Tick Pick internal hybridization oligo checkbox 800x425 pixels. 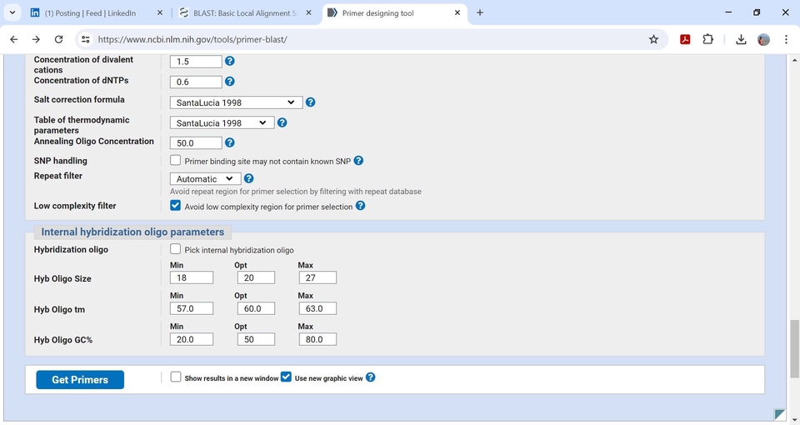coord(176,249)
